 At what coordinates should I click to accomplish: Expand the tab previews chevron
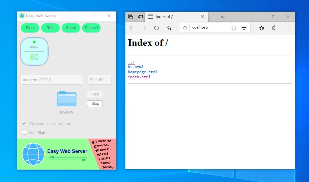pyautogui.click(x=223, y=17)
